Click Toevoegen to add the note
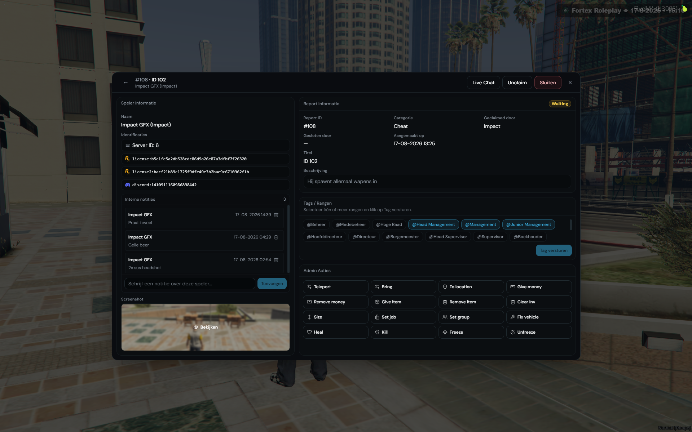 coord(272,284)
